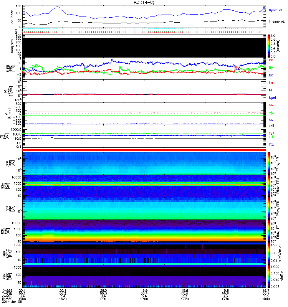Viewport: 288px width, 307px height.
Task: Click the "1640" time tick label
Action: click(103, 299)
